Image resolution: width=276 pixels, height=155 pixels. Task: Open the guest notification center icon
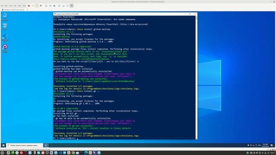[272, 146]
